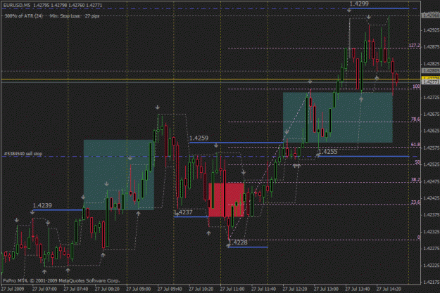Screen dimensions: 440x293
Task: Select 27 Jul 09:40 on time axis
Action: tap(170, 289)
